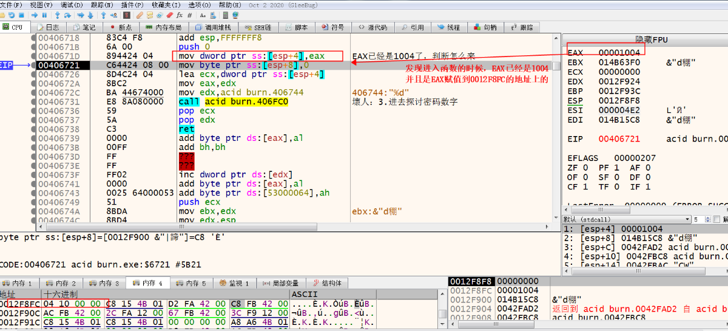The width and height of the screenshot is (728, 331).
Task: Open the 调试(D) menu
Action: 72,4
